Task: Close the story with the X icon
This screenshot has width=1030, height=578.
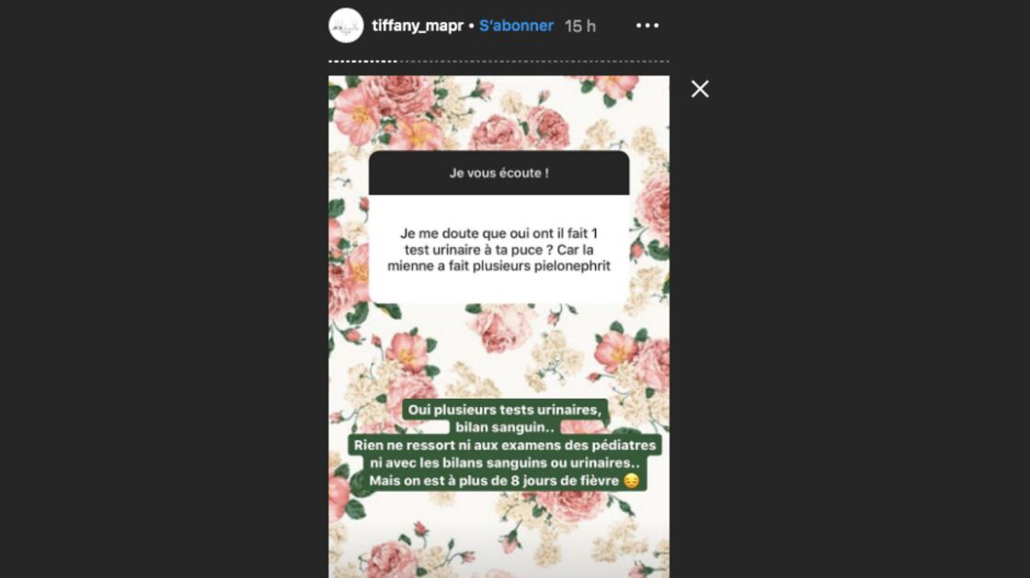Action: pos(700,89)
